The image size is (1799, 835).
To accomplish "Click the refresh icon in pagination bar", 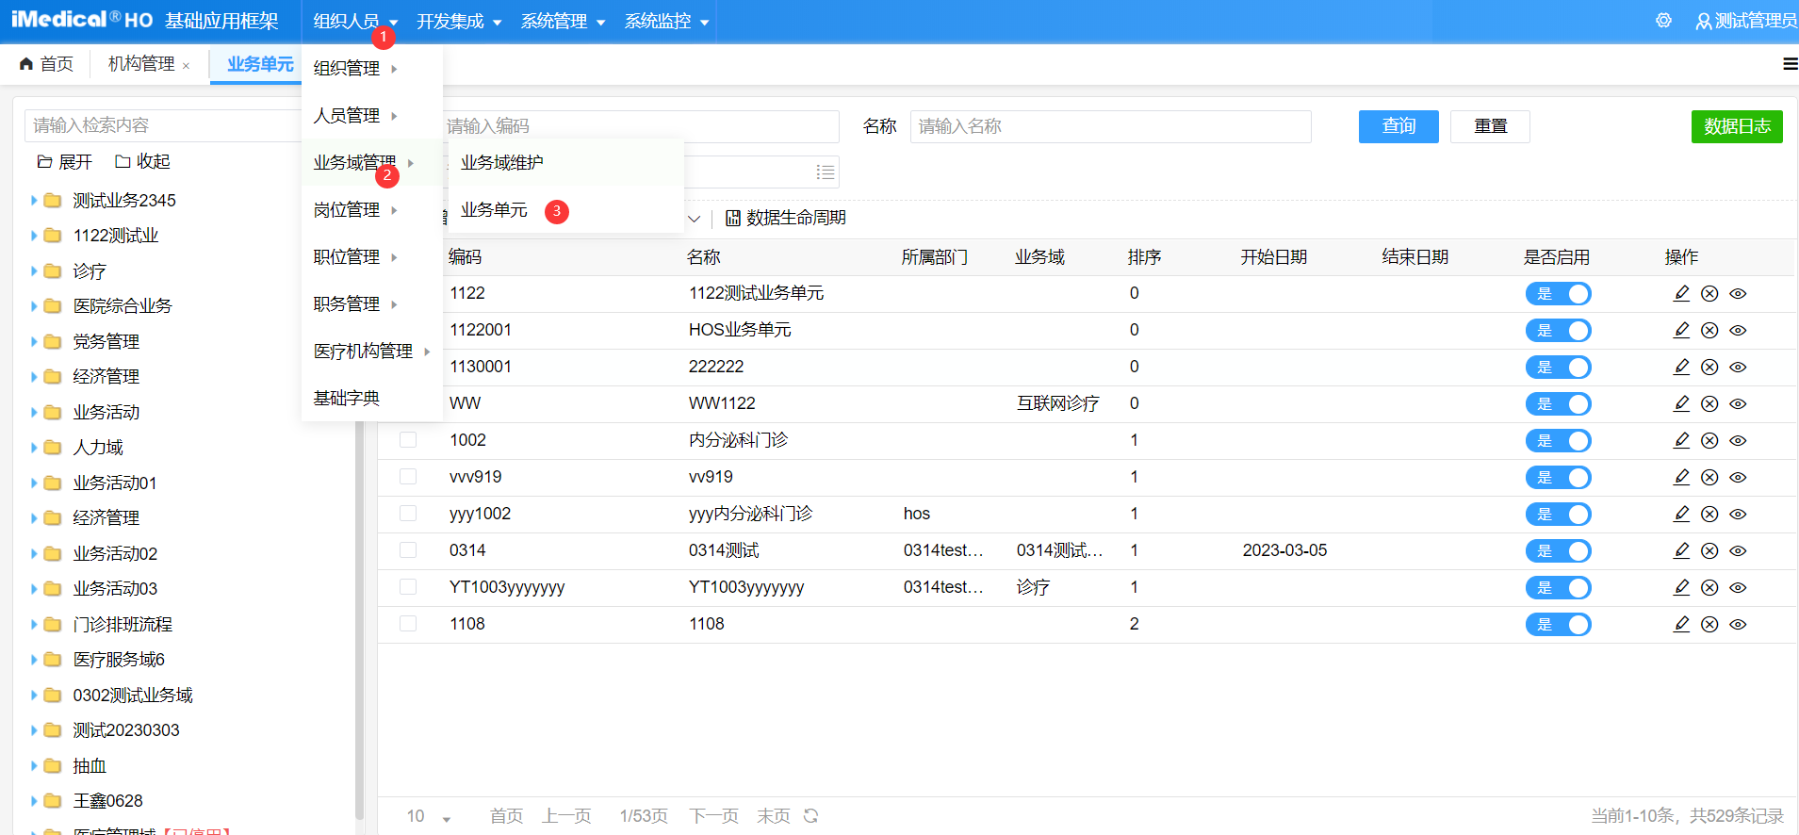I will [x=811, y=816].
